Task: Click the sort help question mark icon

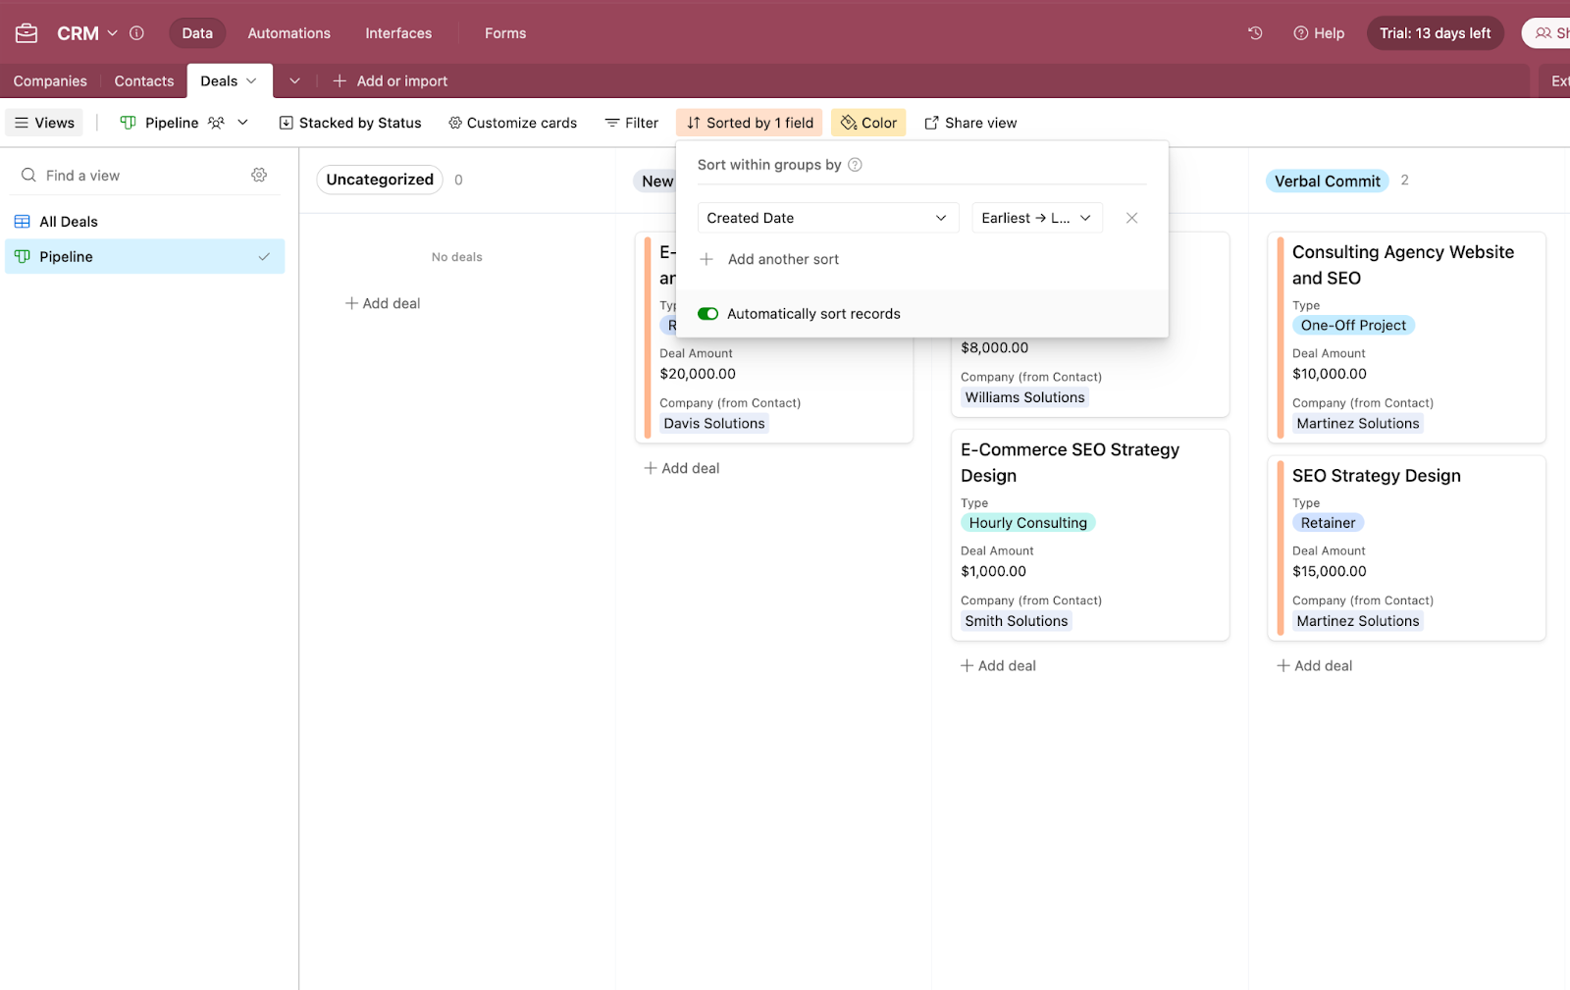Action: tap(855, 165)
